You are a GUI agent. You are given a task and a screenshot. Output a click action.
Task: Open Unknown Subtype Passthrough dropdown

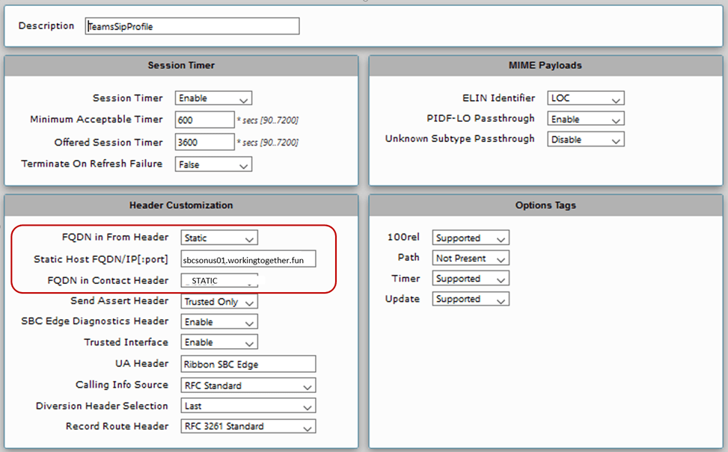pyautogui.click(x=585, y=140)
